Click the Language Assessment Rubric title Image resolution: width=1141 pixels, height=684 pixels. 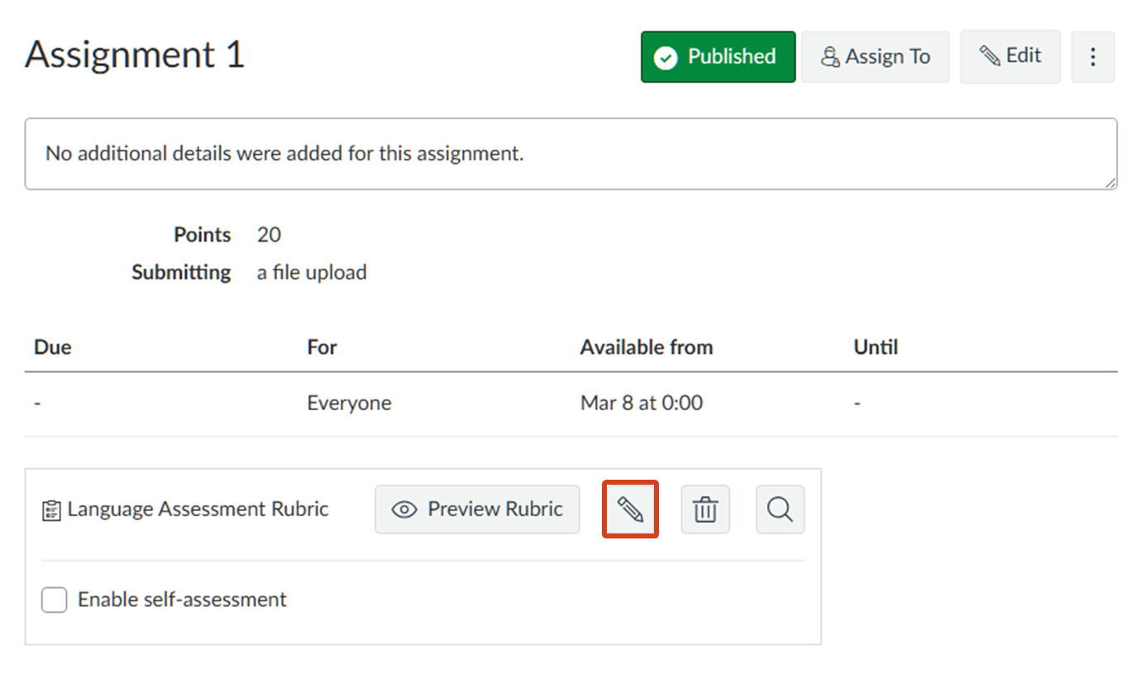(x=198, y=509)
